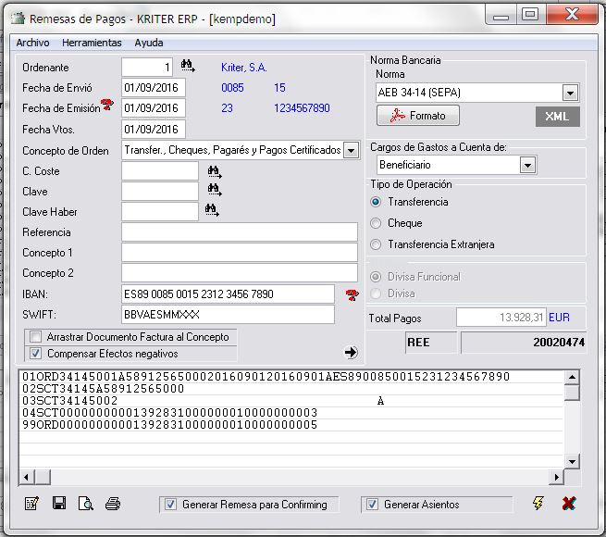Click the Concepto 2 input field
The image size is (606, 537).
point(240,273)
